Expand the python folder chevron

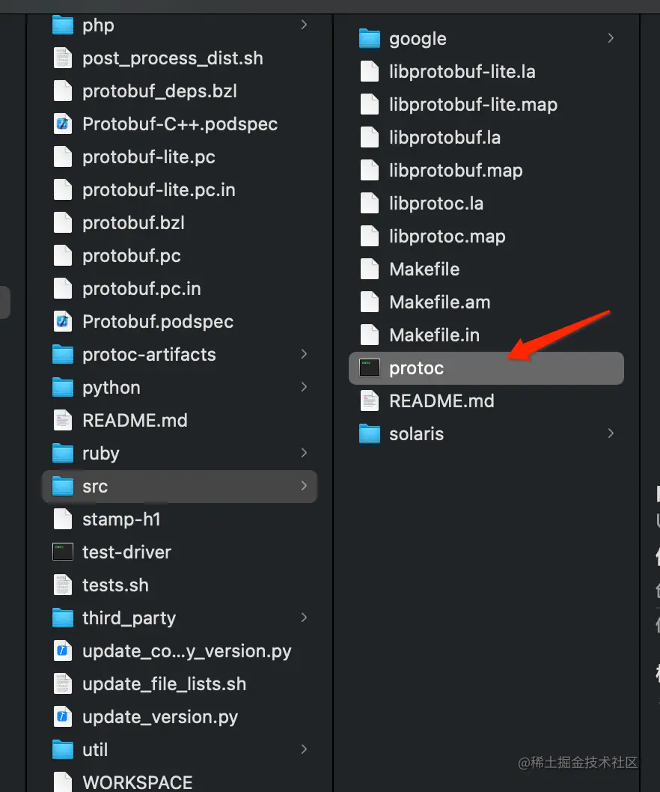click(x=304, y=386)
